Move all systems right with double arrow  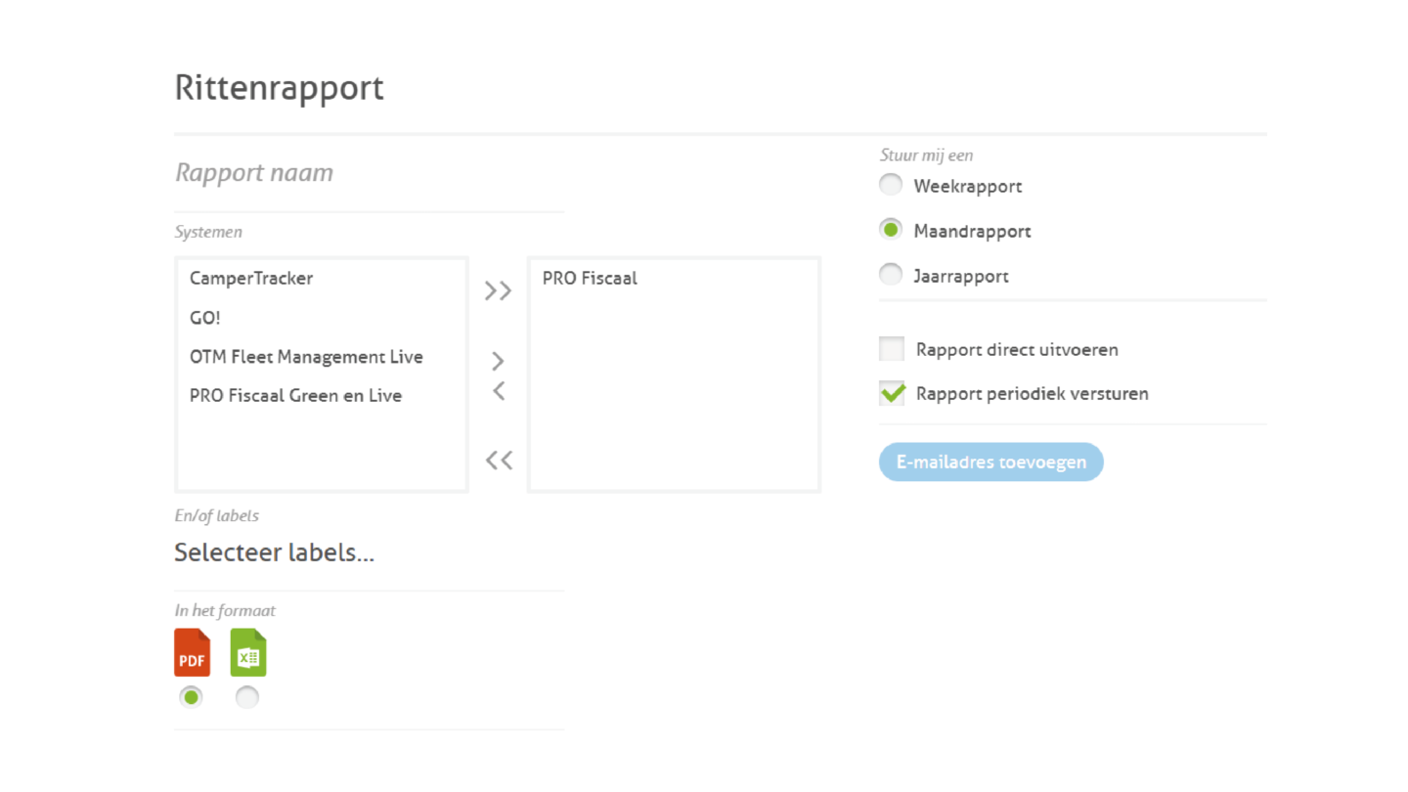(x=498, y=290)
